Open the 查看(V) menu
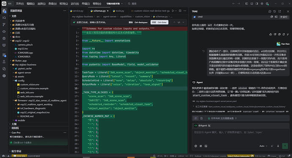The width and height of the screenshot is (292, 158). click(x=52, y=3)
